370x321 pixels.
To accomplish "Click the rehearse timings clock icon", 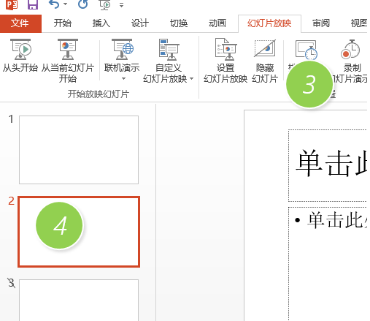I will tap(306, 50).
